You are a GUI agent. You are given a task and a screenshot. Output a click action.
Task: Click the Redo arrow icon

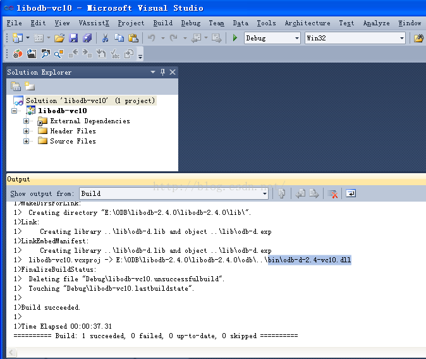[174, 38]
